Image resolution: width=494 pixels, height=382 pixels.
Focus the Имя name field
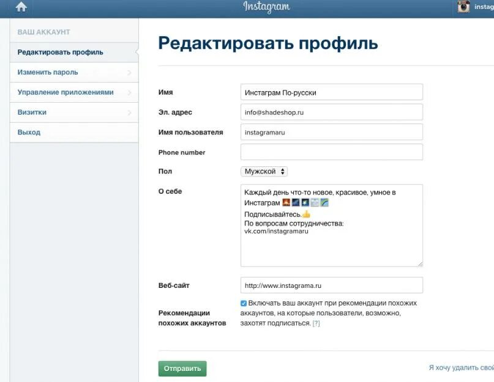pos(331,92)
